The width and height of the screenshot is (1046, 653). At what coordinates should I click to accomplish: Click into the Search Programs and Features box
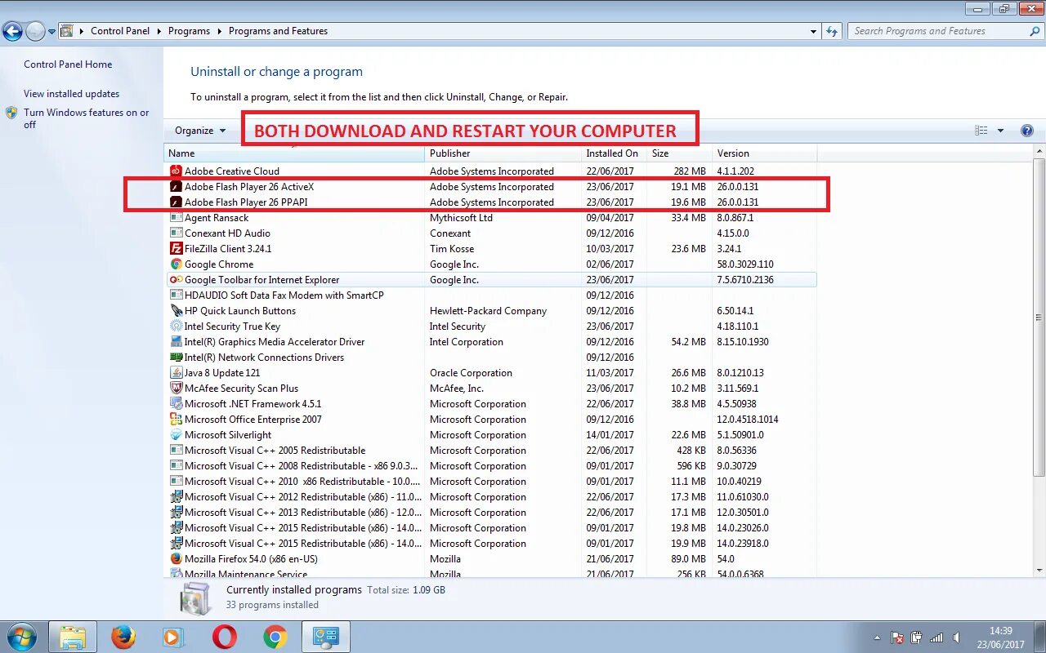click(939, 31)
